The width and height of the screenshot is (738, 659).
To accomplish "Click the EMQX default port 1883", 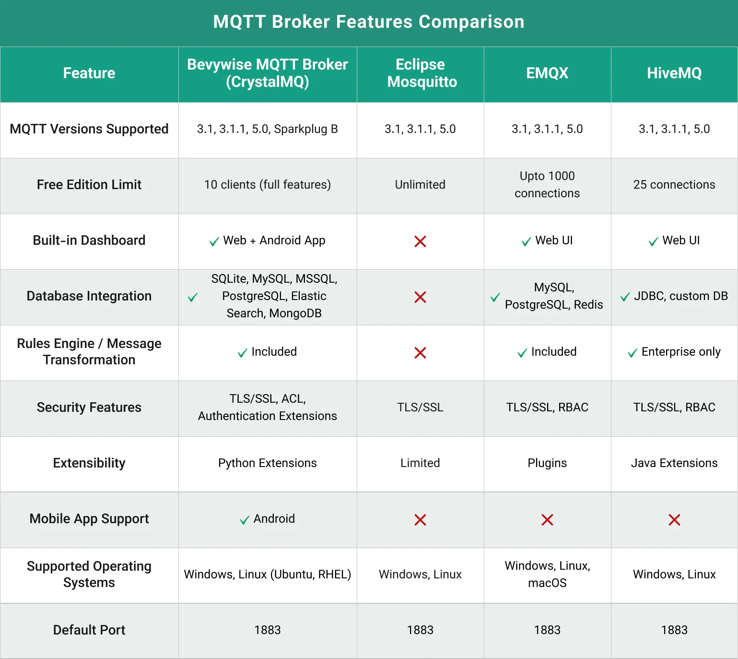I will coord(547,630).
